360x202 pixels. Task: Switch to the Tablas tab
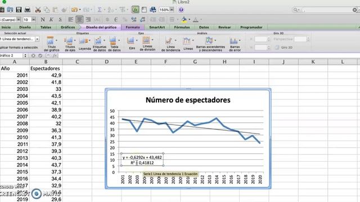[46, 27]
